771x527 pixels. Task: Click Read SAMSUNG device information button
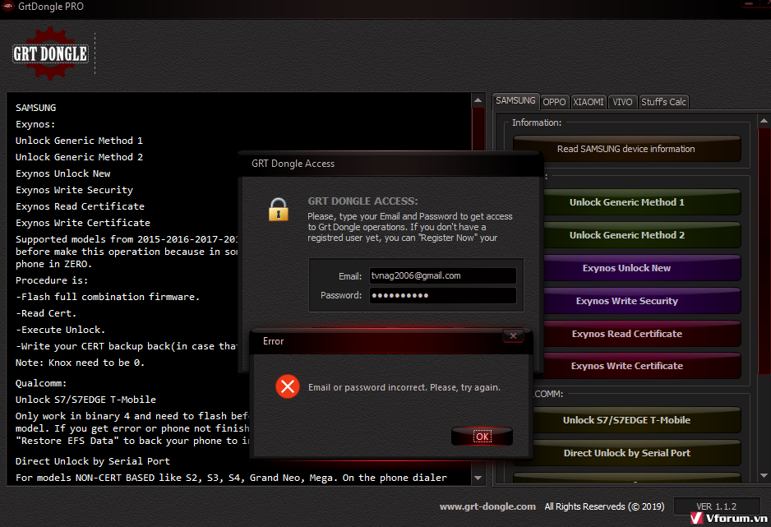coord(626,149)
